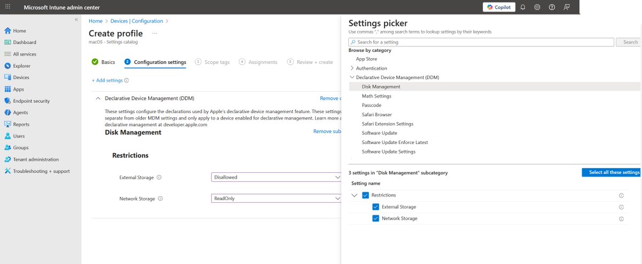Viewport: 642px width, 264px height.
Task: Collapse the left navigation pane
Action: tap(76, 19)
